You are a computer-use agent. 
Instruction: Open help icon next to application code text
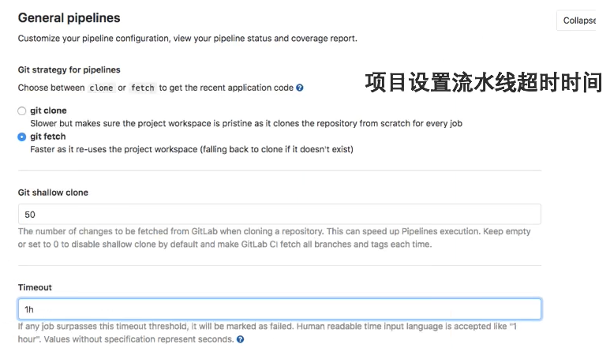300,88
